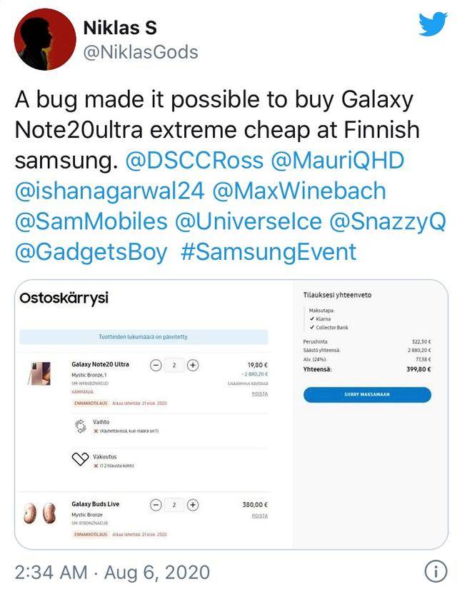457x589 pixels.
Task: Click the Vakuutus heart insurance icon
Action: tap(79, 459)
